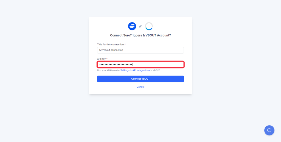Click the SureTriggers logo icon
Screen dimensions: 281x142
[x=132, y=26]
